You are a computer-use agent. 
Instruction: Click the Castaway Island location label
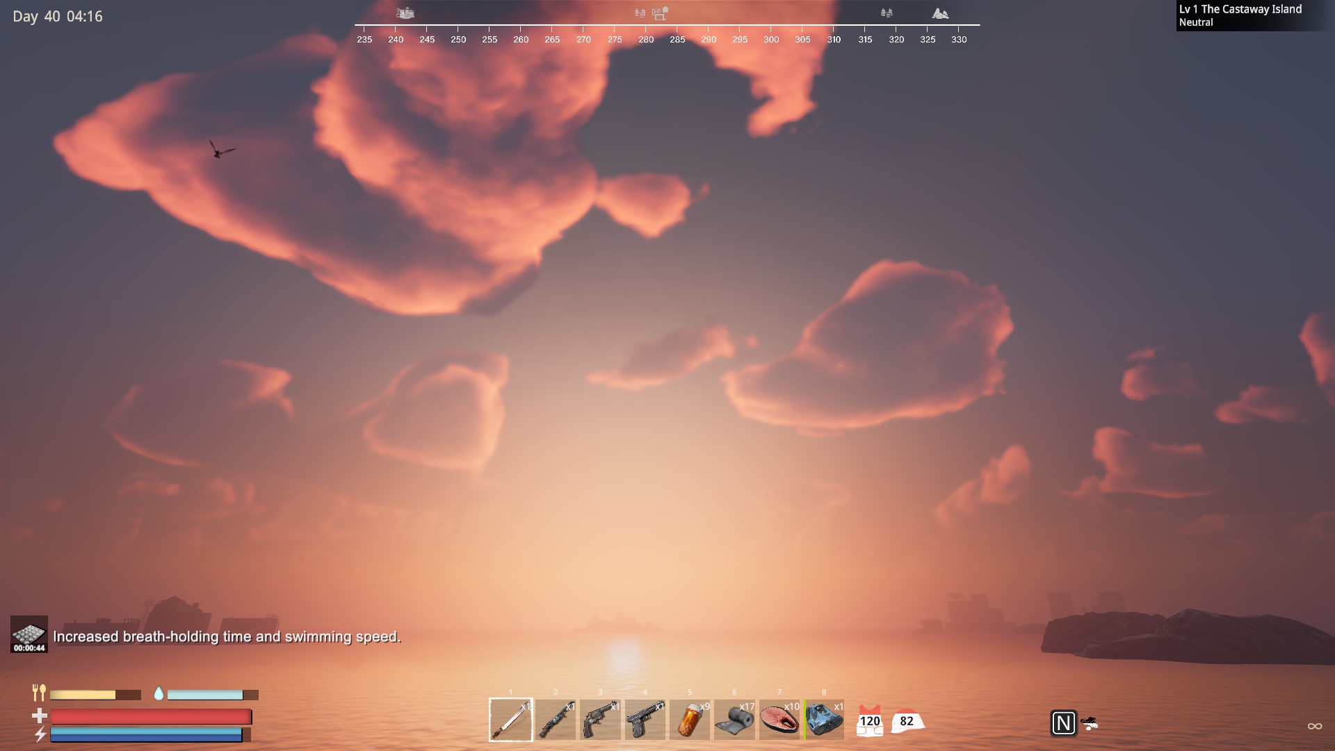tap(1240, 10)
